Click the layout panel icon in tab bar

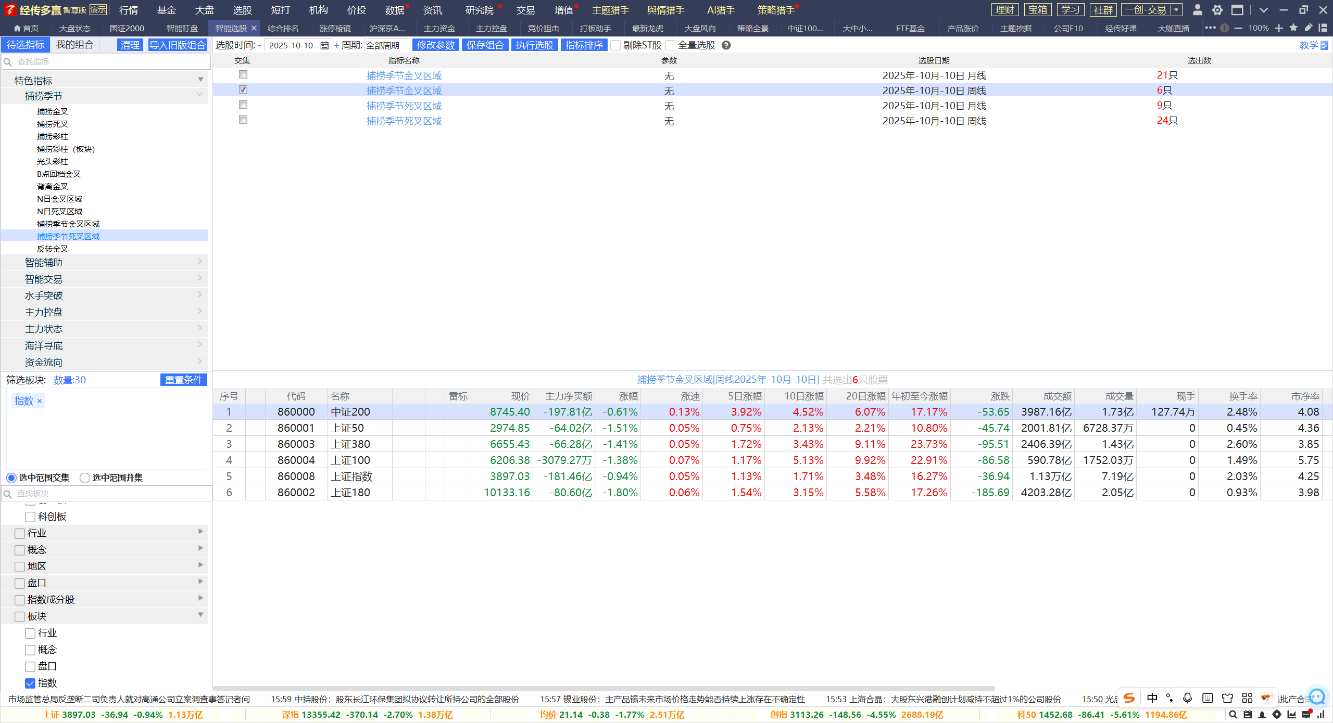pos(1323,28)
